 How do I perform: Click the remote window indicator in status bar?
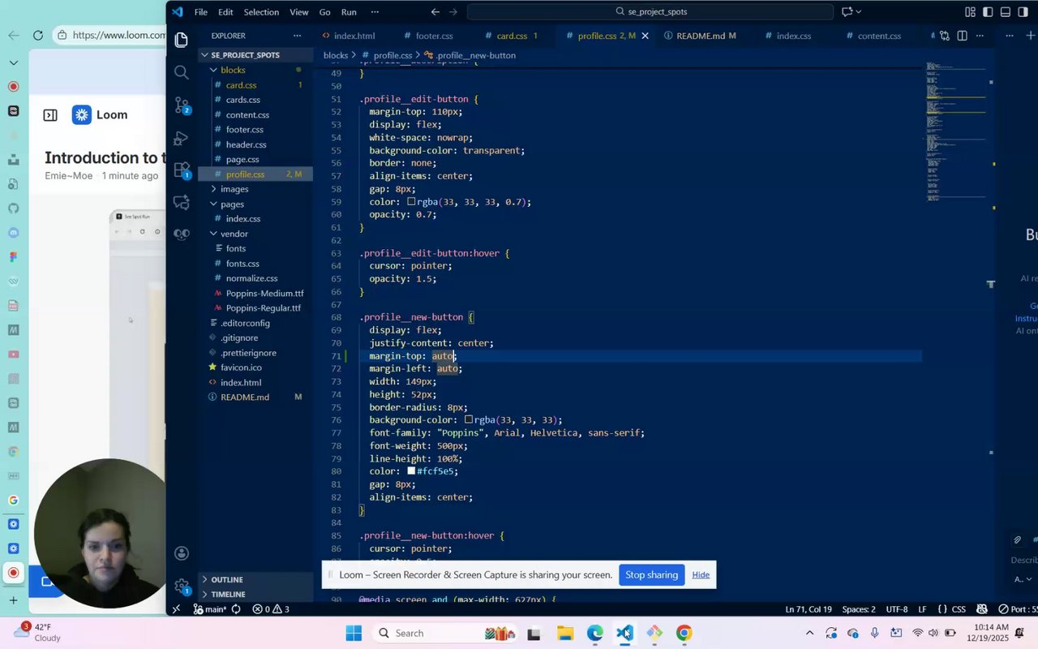(x=177, y=609)
